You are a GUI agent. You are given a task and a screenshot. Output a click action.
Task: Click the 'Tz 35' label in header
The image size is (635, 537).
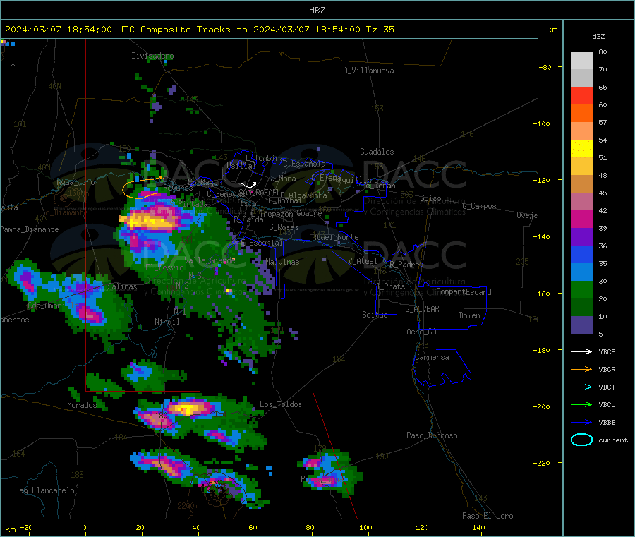pos(380,30)
